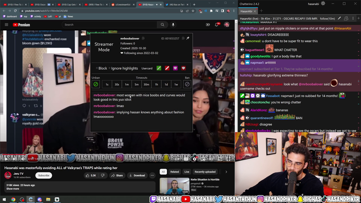Select the Related filter chip
This screenshot has width=361, height=203.
point(174,171)
